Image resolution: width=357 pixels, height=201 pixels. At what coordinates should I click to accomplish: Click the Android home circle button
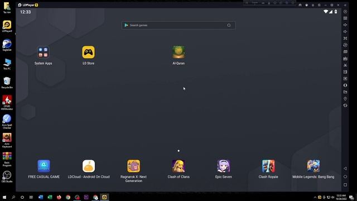click(x=345, y=176)
